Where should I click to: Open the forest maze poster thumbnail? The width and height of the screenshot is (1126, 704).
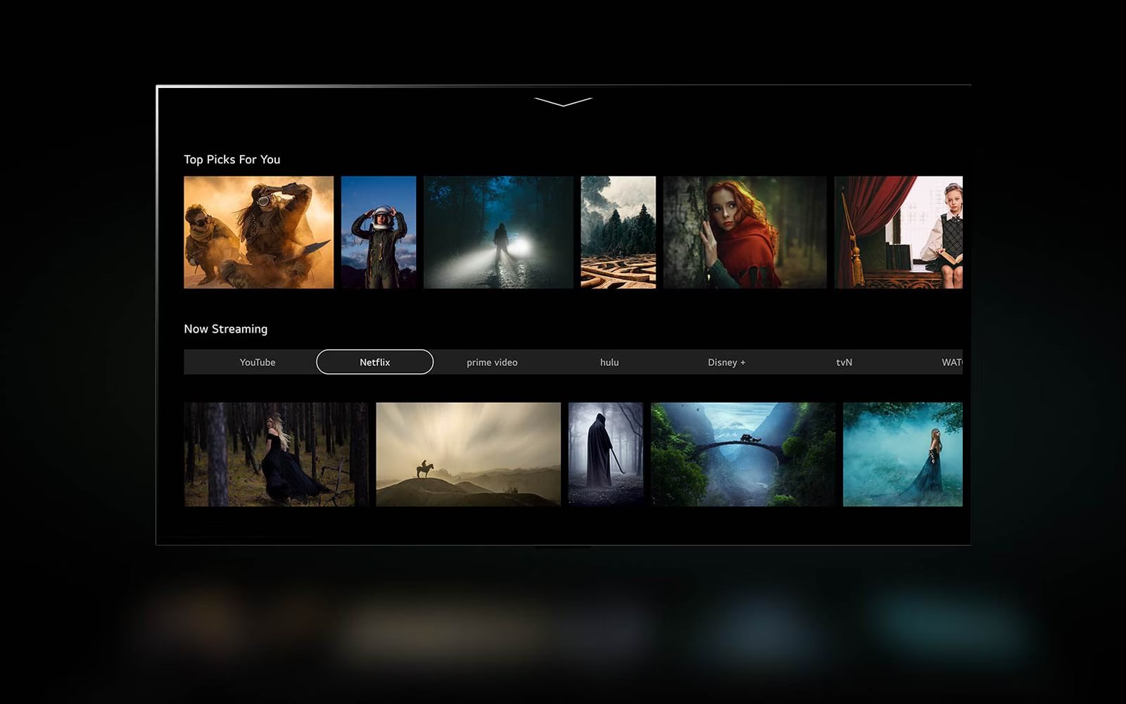pyautogui.click(x=618, y=232)
